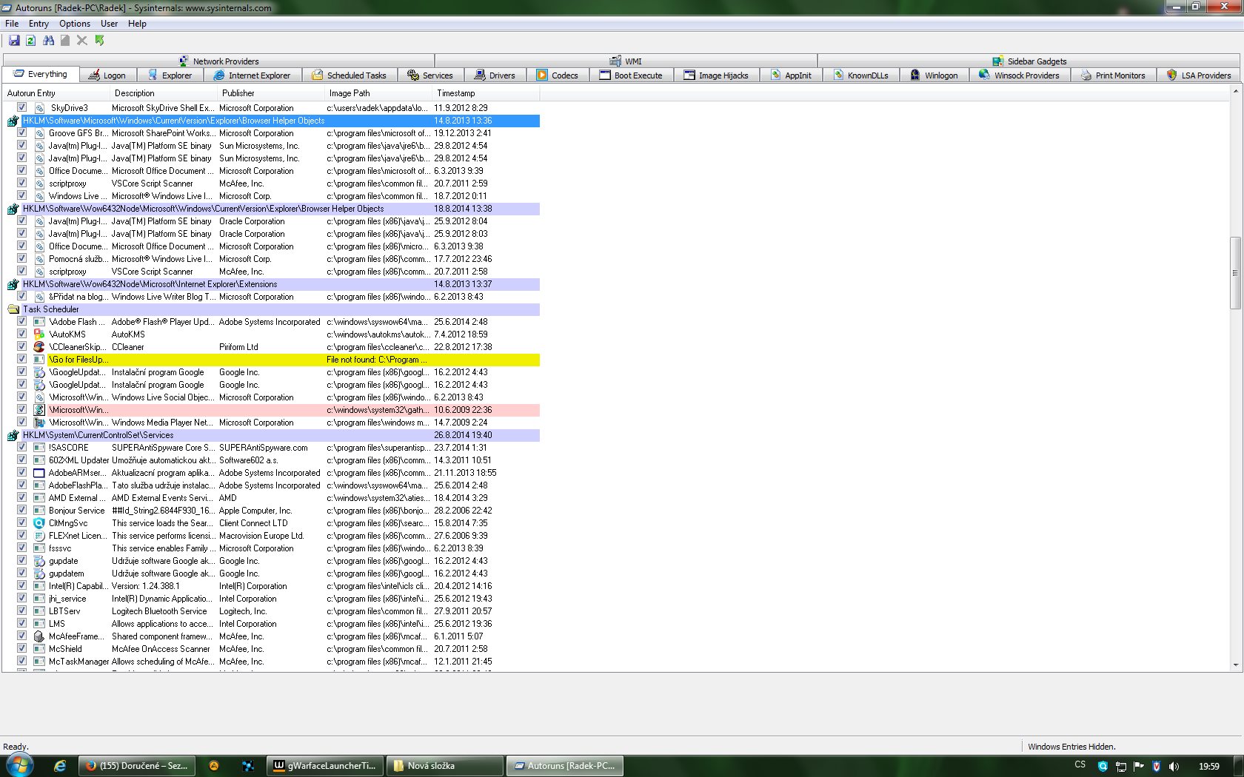Click the registry icon beside HKLM\System\CurrentControlSet\Services
This screenshot has width=1244, height=777.
click(13, 435)
